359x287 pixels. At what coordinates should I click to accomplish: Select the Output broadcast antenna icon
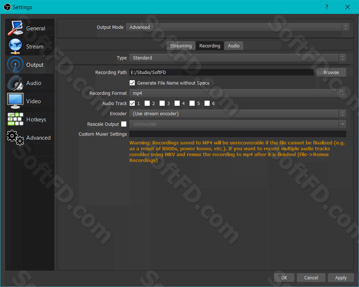(x=15, y=65)
